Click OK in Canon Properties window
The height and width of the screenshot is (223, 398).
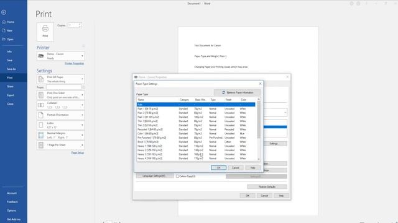(248, 196)
